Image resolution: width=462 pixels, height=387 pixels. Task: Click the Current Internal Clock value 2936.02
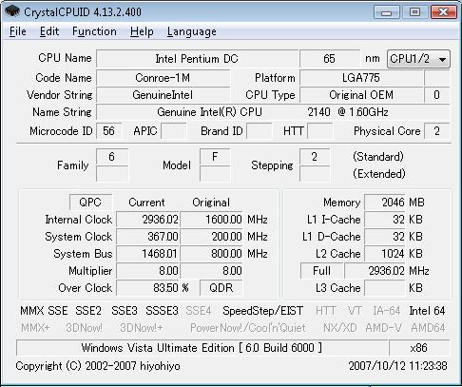(x=147, y=220)
